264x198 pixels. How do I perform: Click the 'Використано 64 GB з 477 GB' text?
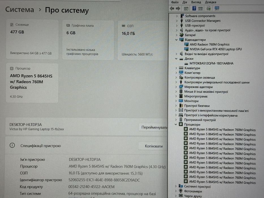tap(31, 53)
